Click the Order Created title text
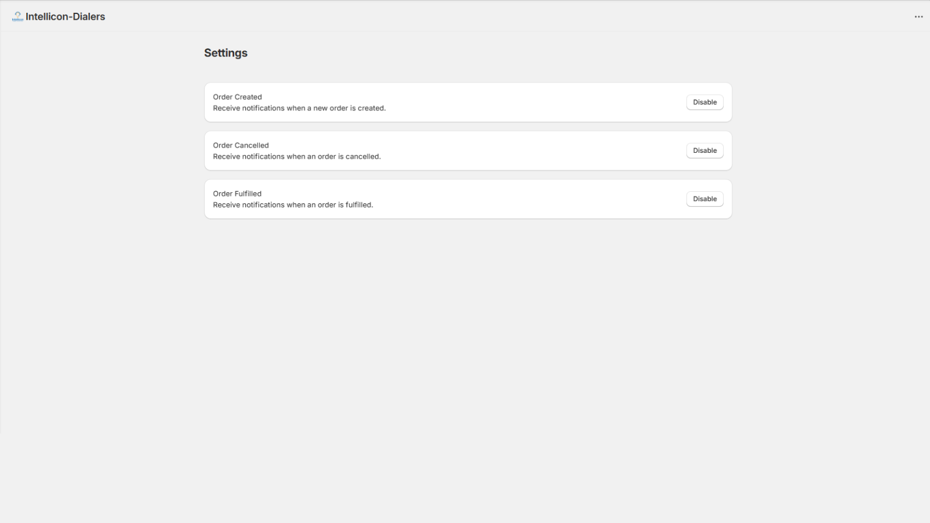This screenshot has width=930, height=523. click(x=237, y=97)
